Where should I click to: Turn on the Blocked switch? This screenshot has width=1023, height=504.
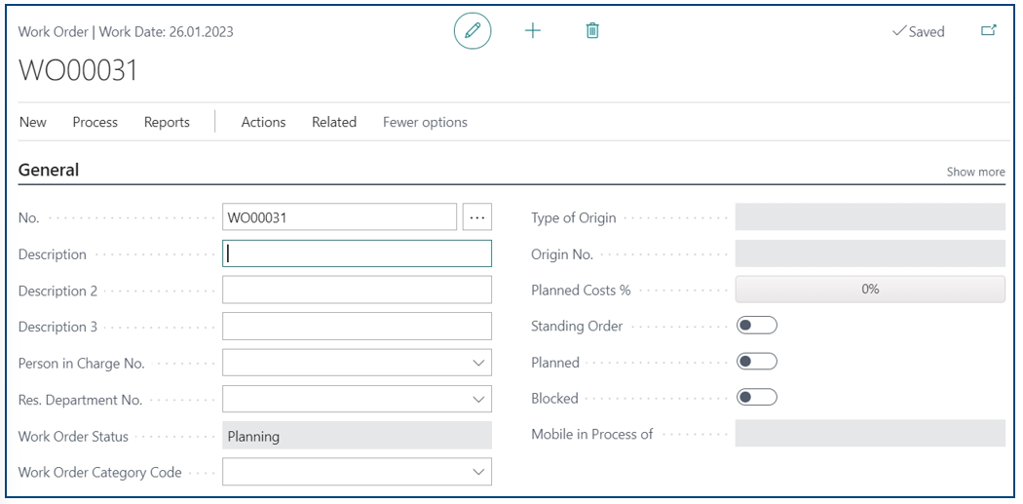point(757,397)
